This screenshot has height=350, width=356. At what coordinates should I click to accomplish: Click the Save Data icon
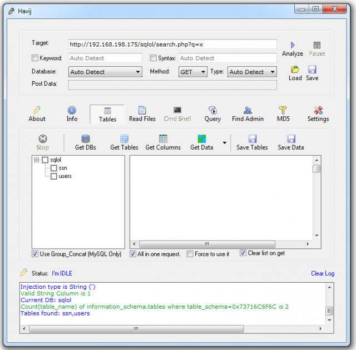(291, 139)
